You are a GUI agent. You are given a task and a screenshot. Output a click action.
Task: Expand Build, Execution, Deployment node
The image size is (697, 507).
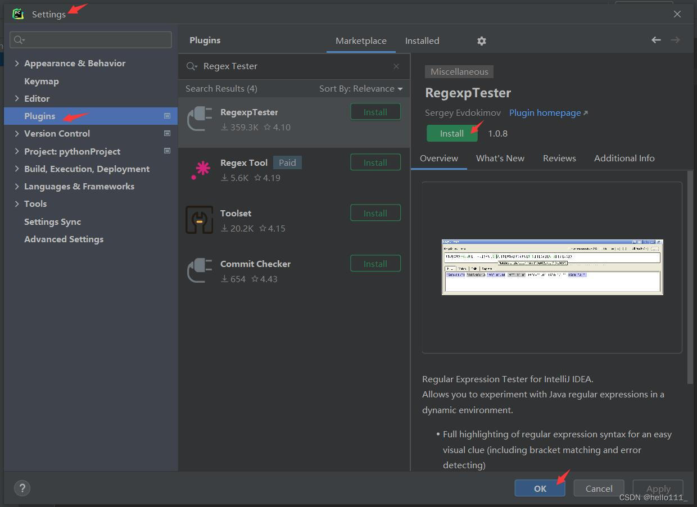pyautogui.click(x=16, y=169)
